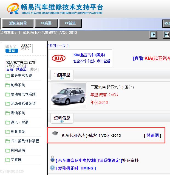This screenshot has width=170, height=175.
Task: Click the keyword search input field
Action: [11, 46]
